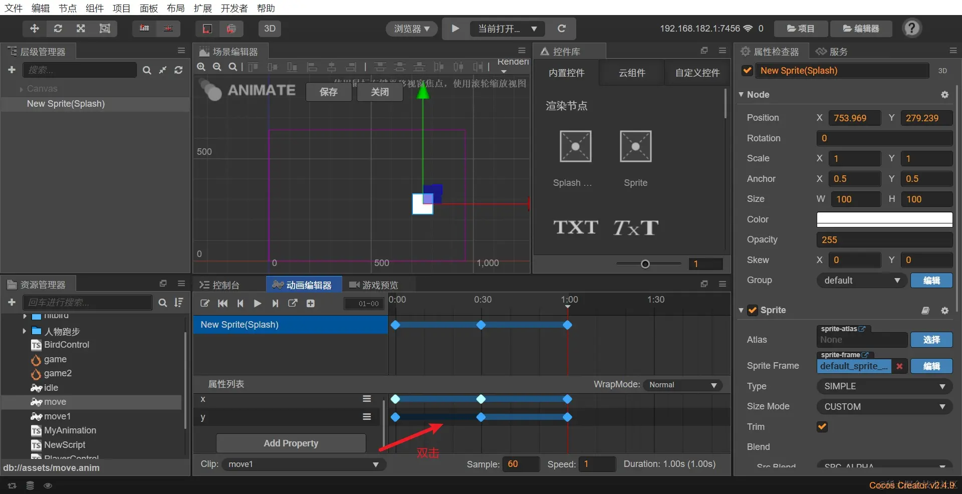Open Sprite component gear menu
Screen dimensions: 962x494
[944, 311]
